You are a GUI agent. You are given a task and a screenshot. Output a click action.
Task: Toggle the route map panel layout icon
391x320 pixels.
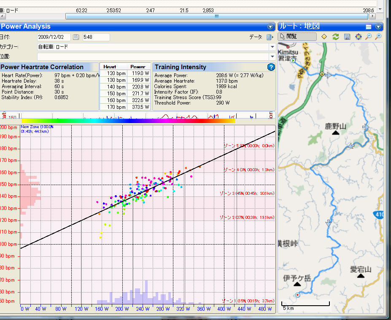(368, 27)
